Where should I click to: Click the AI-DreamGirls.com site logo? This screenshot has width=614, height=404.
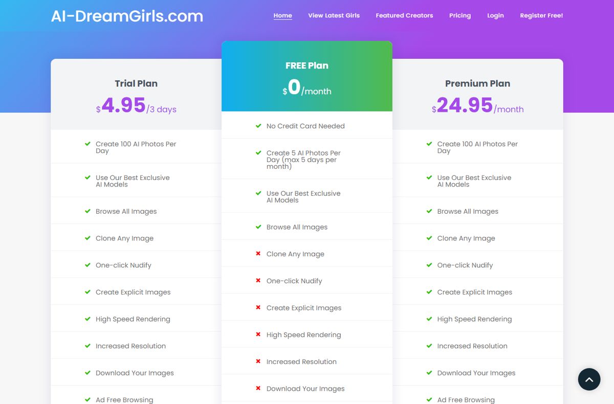pos(127,16)
